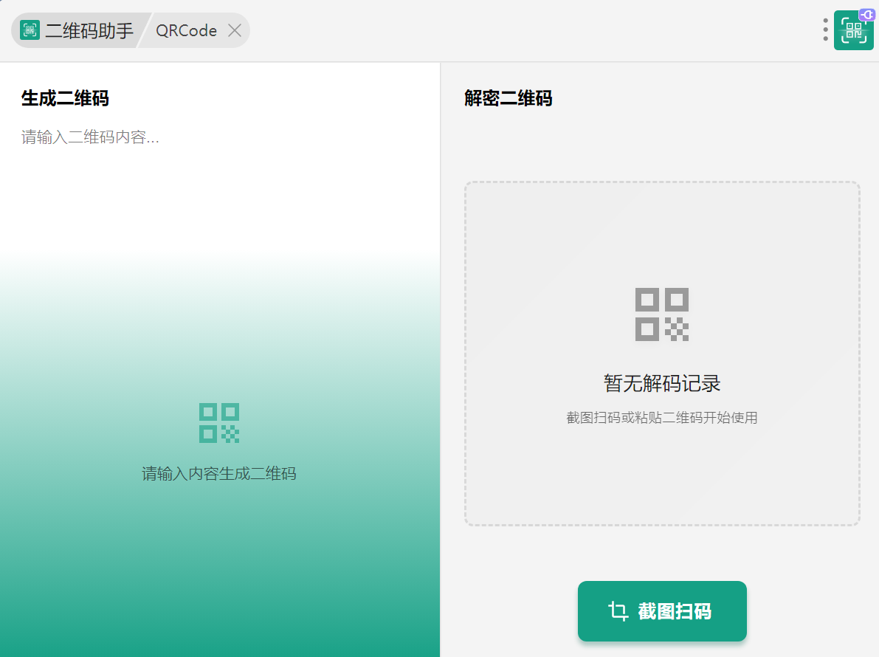Click the 解密二维码 heading
Screen dimensions: 879x657
(x=508, y=98)
